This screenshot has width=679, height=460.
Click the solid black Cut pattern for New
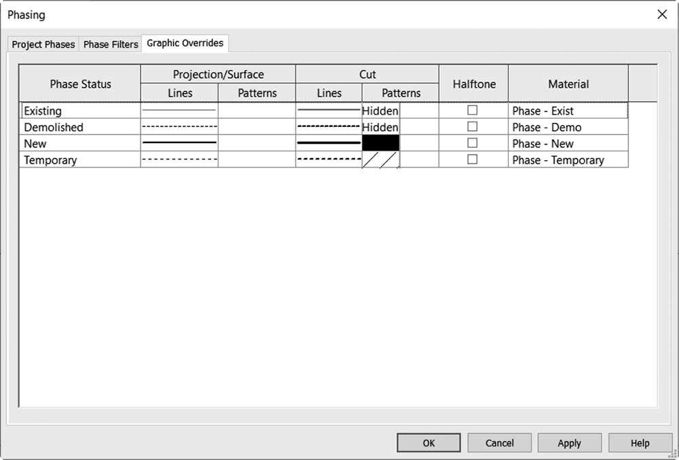tap(381, 142)
